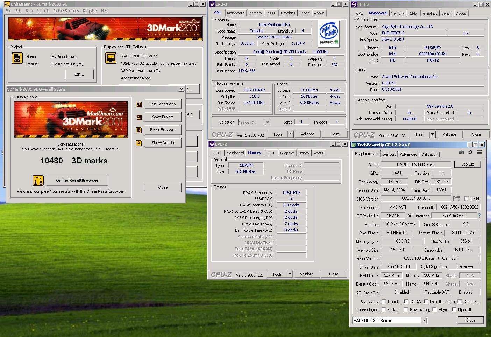Open the RADEON X800 Series GPU selector dropdown
491x337 pixels.
[x=424, y=320]
